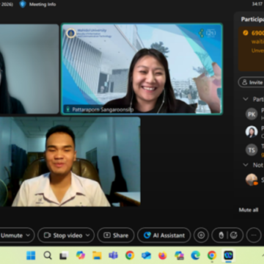Click the orange waiting notification icon

[246, 33]
